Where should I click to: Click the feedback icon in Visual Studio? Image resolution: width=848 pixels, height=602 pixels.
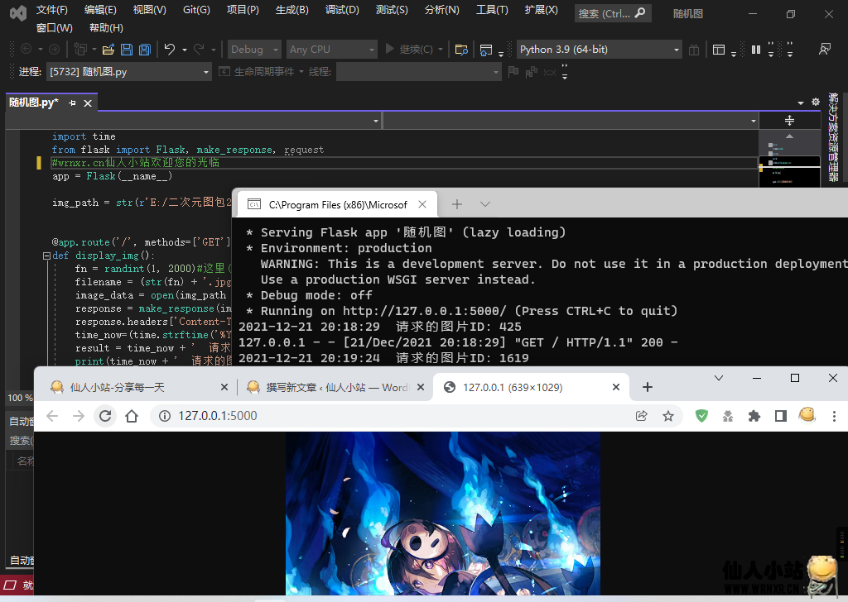825,49
